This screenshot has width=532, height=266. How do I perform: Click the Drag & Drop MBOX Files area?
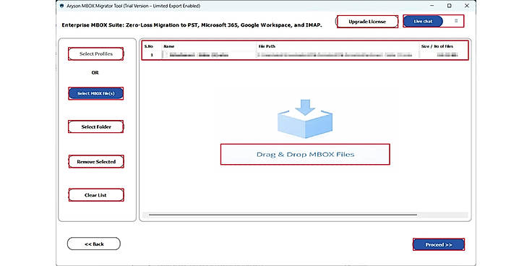(305, 155)
